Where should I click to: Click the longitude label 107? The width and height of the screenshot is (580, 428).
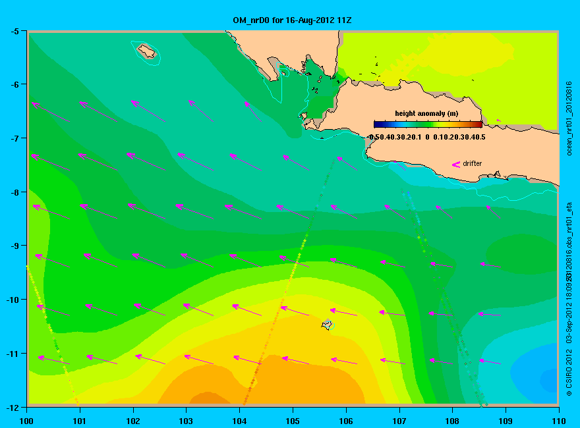399,421
